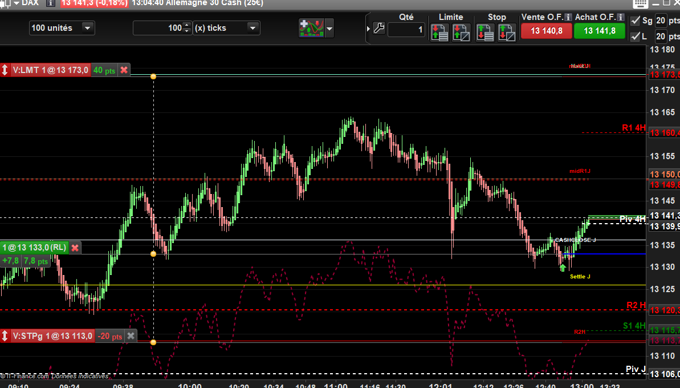Open info icon beside Achat O.F.
Screen dimensions: 680x388
click(621, 18)
